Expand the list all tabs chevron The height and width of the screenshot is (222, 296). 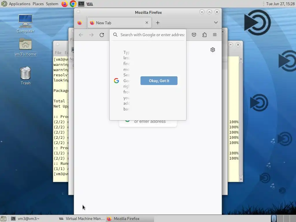tap(216, 23)
